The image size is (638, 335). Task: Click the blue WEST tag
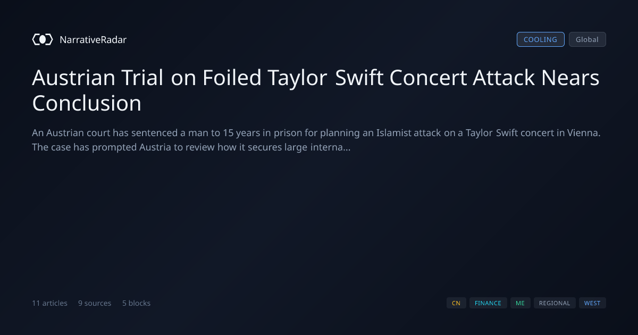(592, 303)
